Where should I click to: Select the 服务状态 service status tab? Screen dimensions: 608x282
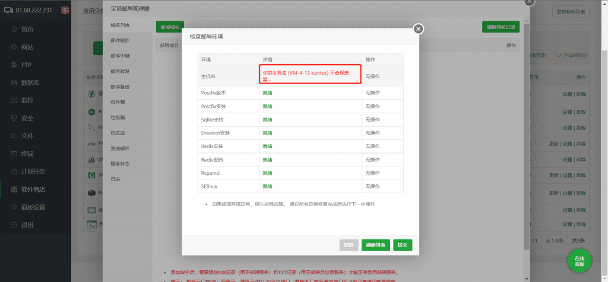[x=120, y=164]
